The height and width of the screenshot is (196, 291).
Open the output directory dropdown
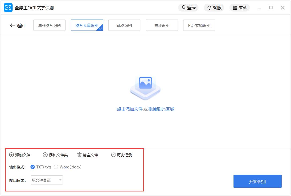(47, 180)
